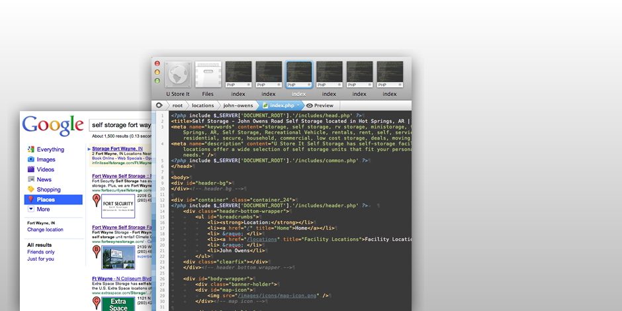The width and height of the screenshot is (622, 311).
Task: Open the Extra Space green logo thumbnail
Action: tap(118, 304)
